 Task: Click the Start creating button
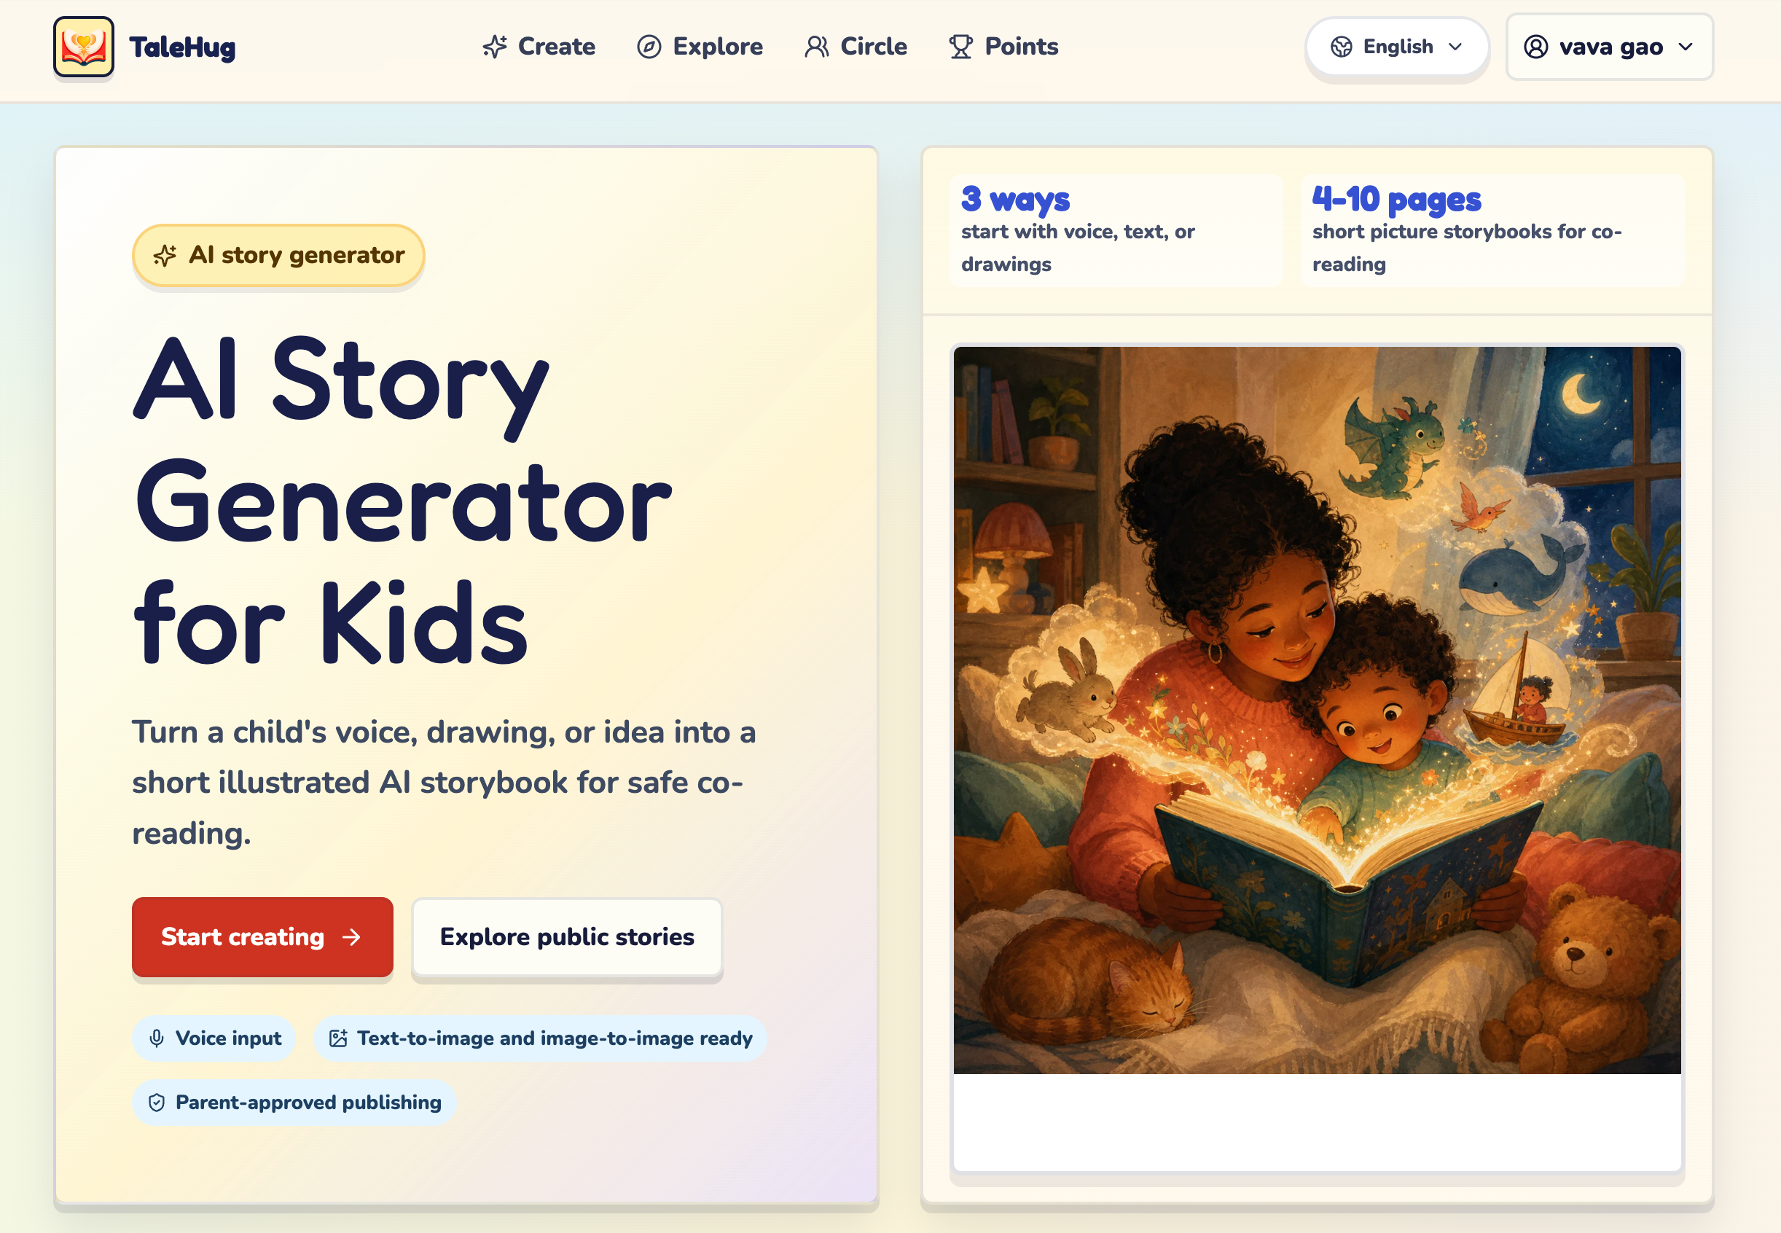[x=262, y=937]
